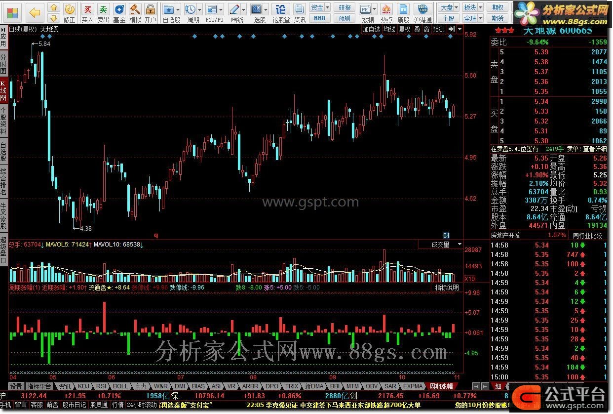Click the 财 finance marker on the chart

[x=446, y=235]
